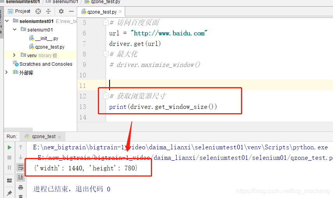Click the 进程已结束 exit code message

(72, 189)
